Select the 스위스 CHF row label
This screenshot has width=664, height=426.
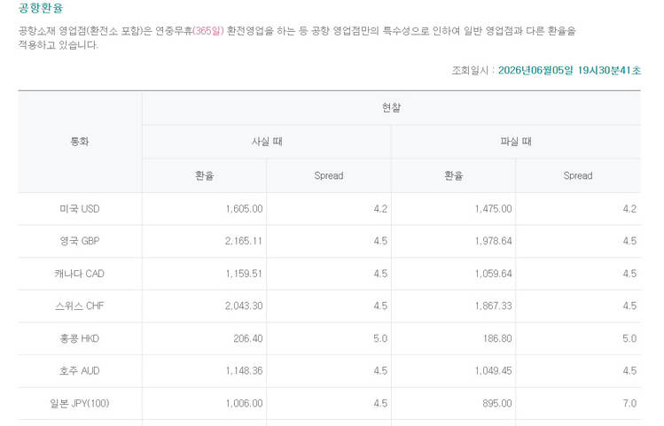click(x=80, y=306)
